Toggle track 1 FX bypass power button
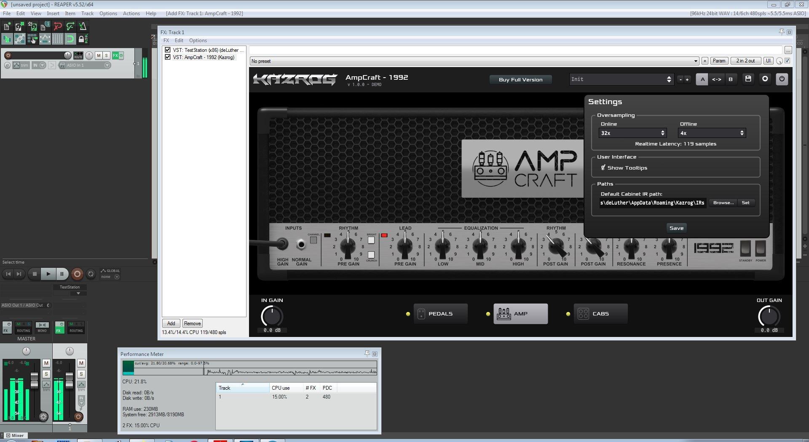Image resolution: width=809 pixels, height=442 pixels. (x=121, y=55)
